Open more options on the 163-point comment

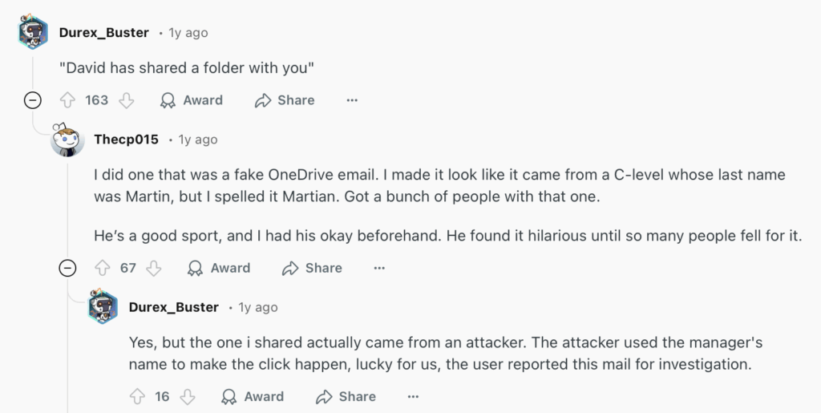point(351,100)
